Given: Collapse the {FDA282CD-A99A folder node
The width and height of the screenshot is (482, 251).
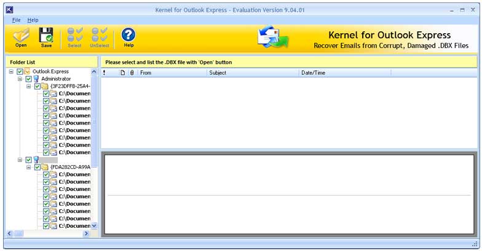Looking at the screenshot, I should (28, 167).
